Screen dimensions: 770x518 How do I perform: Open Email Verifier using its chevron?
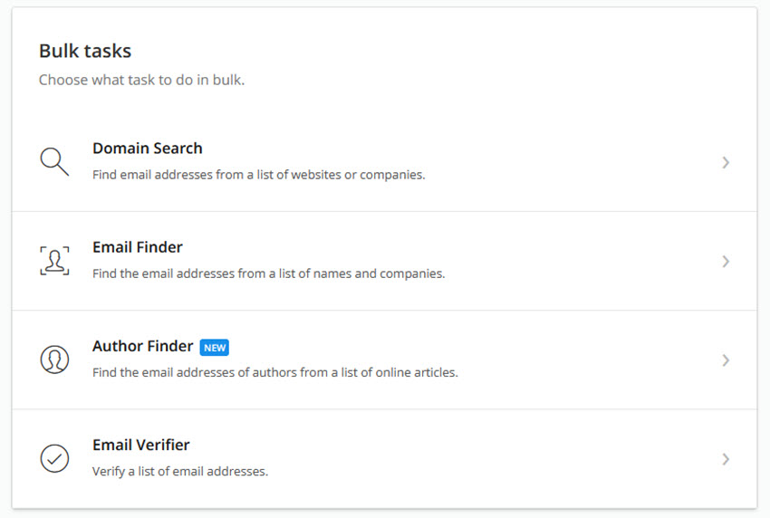726,459
